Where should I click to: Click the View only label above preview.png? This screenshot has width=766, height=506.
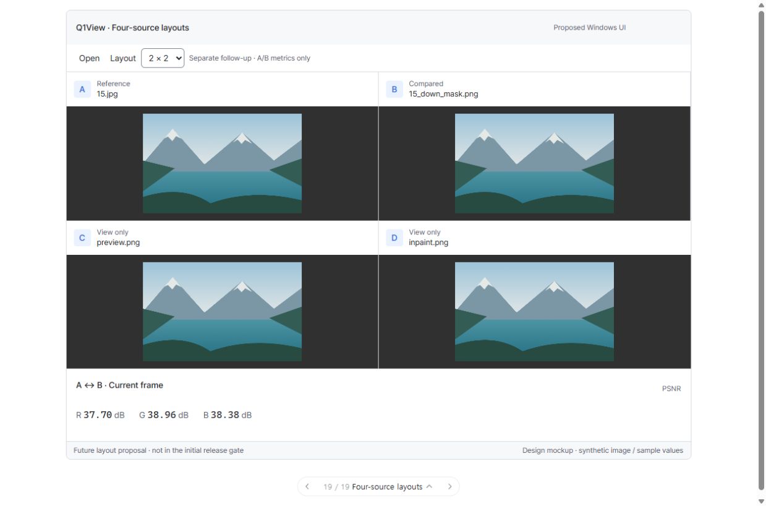point(113,233)
